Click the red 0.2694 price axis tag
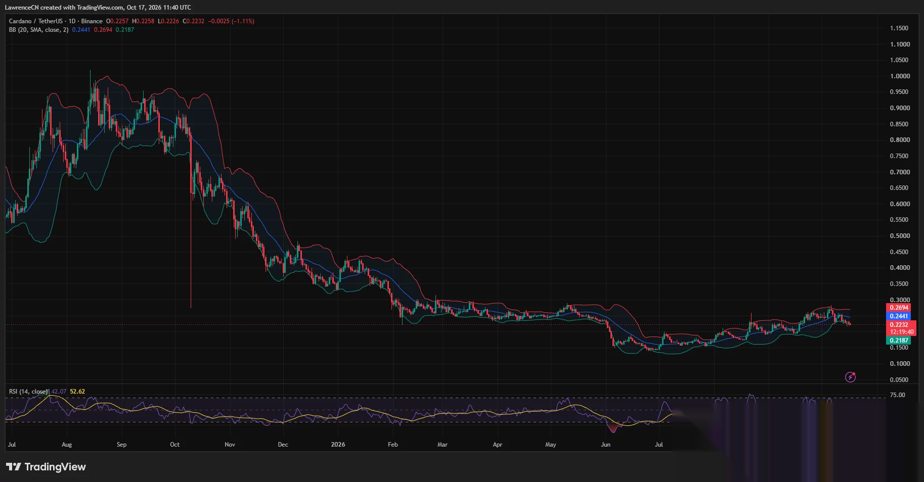The image size is (924, 482). [899, 308]
